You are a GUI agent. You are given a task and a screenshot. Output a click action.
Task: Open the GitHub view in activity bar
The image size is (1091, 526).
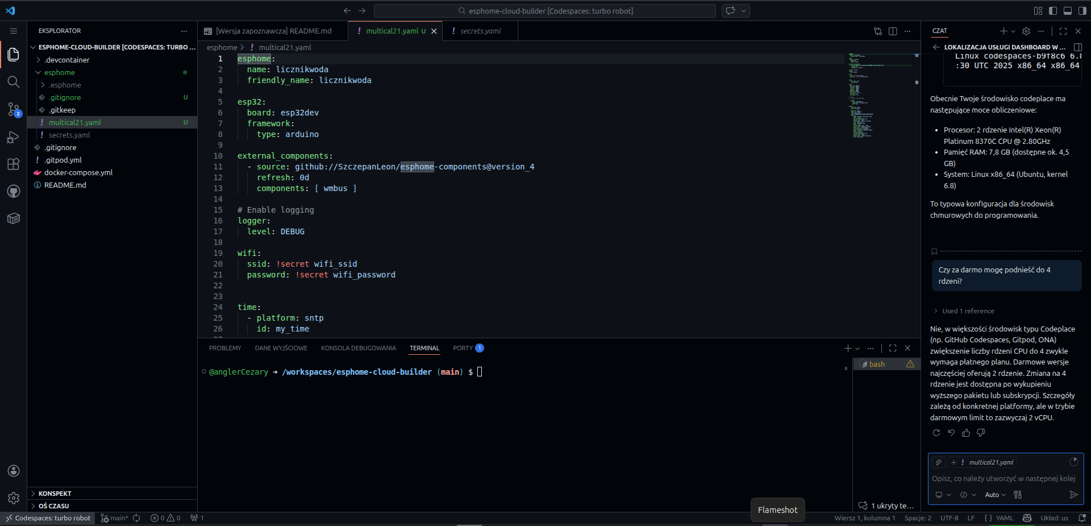[14, 192]
